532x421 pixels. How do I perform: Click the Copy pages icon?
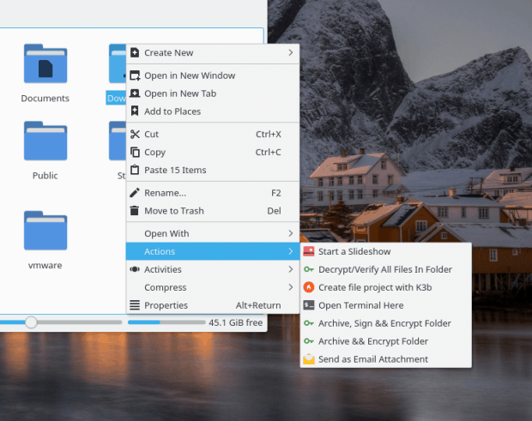[135, 153]
